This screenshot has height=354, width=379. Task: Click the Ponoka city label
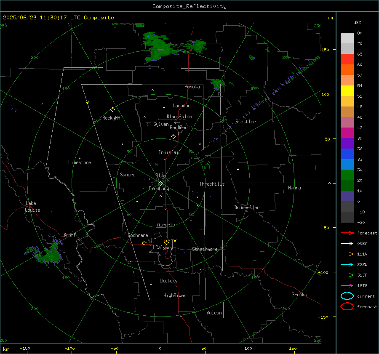click(192, 87)
